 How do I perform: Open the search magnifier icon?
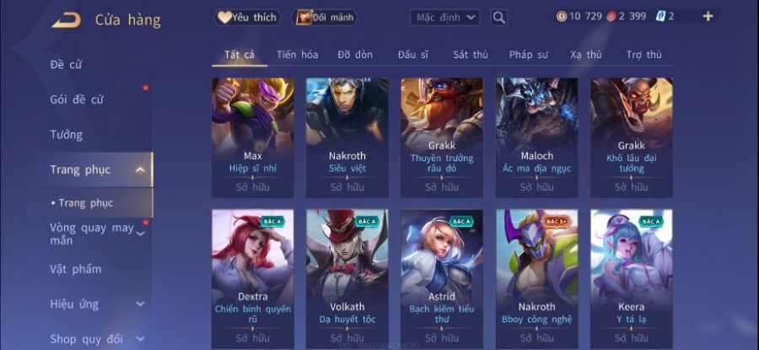click(x=499, y=18)
